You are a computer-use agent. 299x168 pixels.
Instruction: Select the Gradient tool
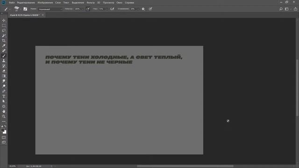4,76
